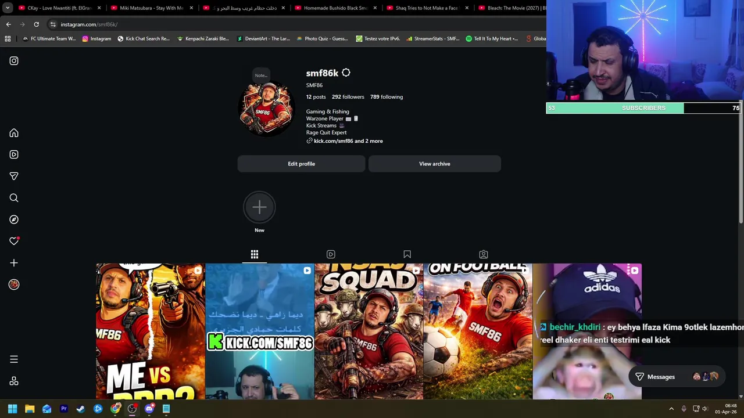This screenshot has width=744, height=418.
Task: Switch to the Tagged photos tab
Action: click(x=484, y=254)
